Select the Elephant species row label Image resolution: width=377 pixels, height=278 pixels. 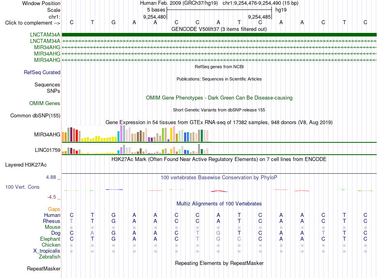click(50, 239)
